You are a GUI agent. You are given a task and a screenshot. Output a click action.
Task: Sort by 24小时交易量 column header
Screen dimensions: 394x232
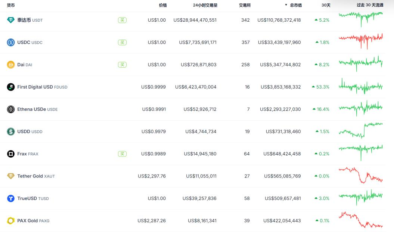point(205,5)
